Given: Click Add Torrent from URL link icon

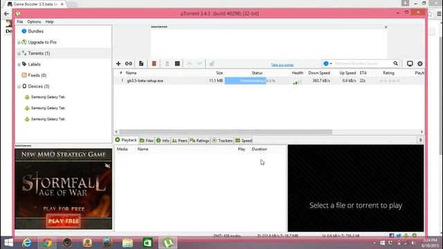Looking at the screenshot, I should pos(129,64).
